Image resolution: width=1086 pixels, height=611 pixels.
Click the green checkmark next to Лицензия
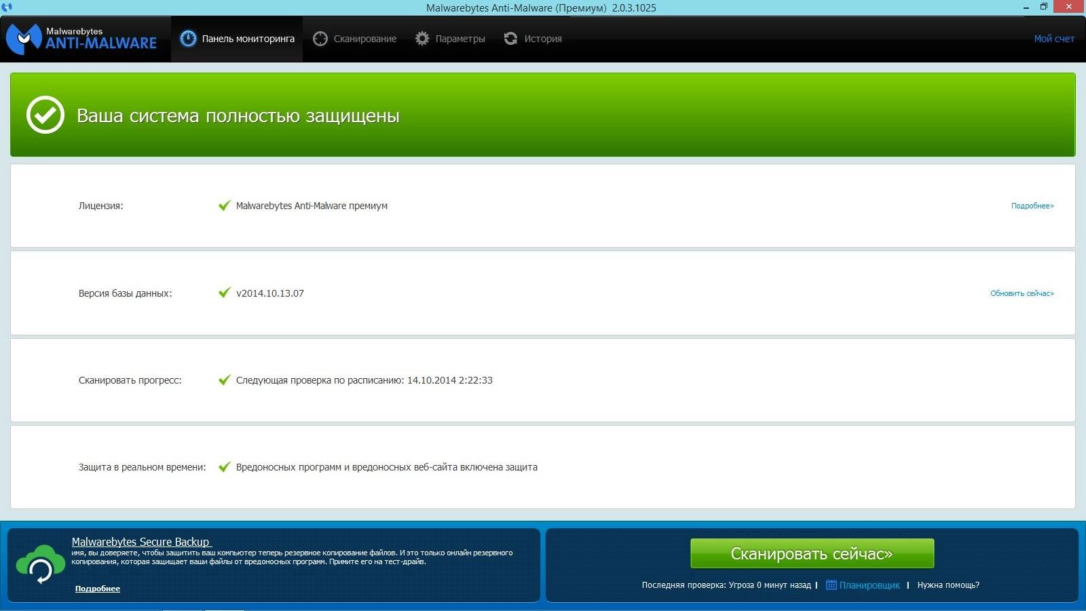click(225, 205)
